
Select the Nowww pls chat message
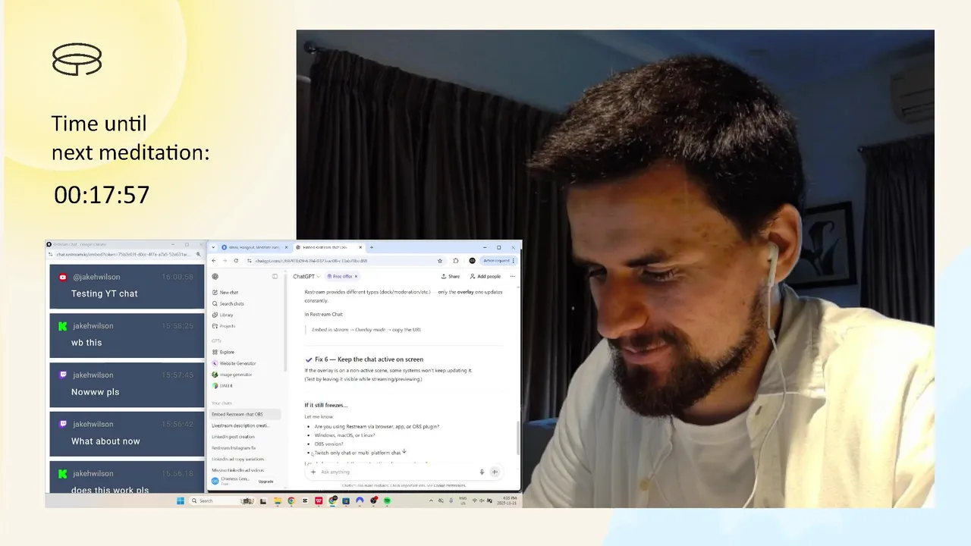[x=127, y=384]
